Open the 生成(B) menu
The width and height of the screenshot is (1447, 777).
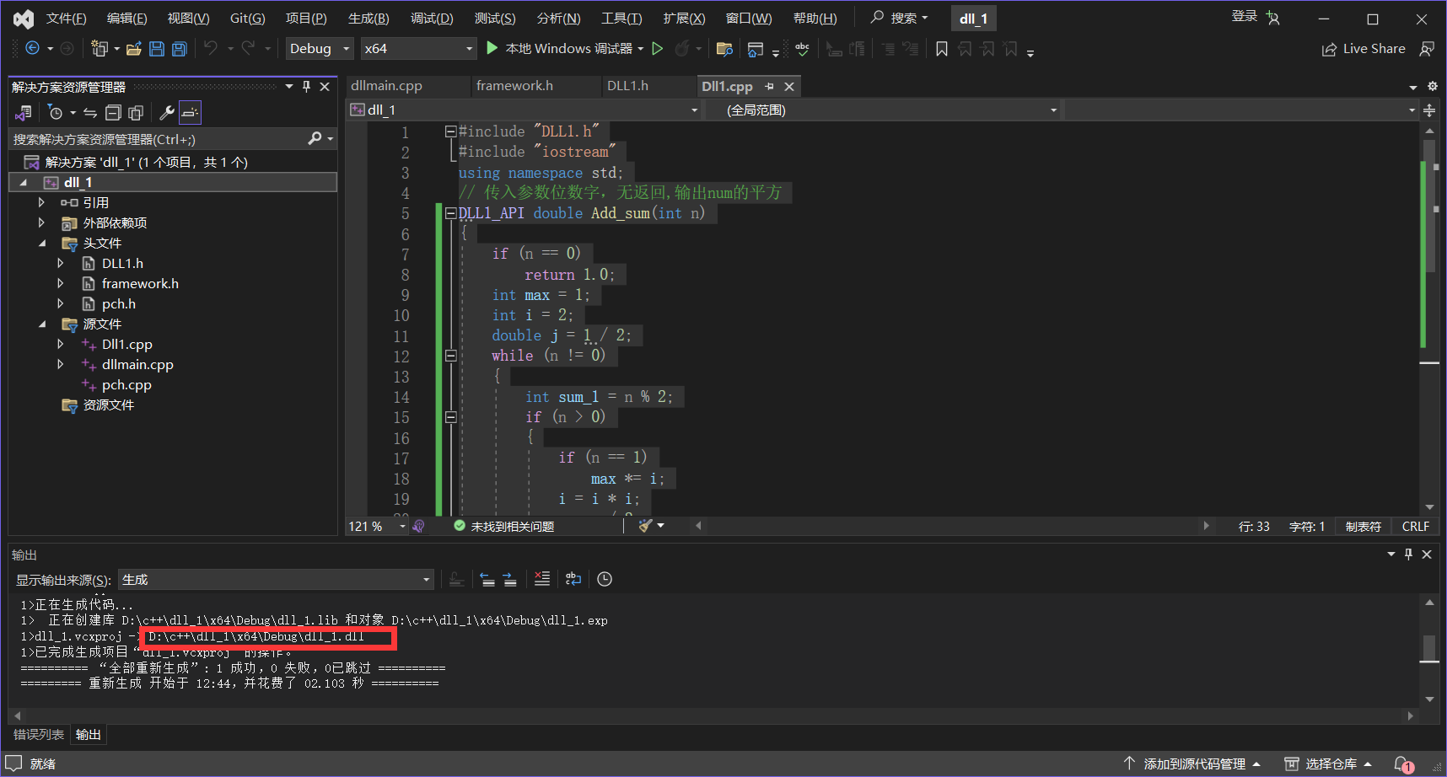point(368,19)
